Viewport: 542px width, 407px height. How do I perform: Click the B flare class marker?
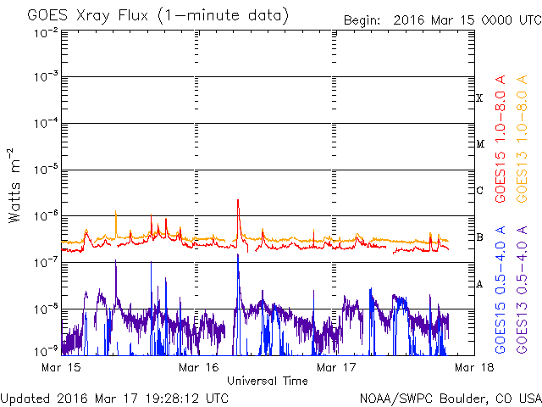pyautogui.click(x=479, y=237)
